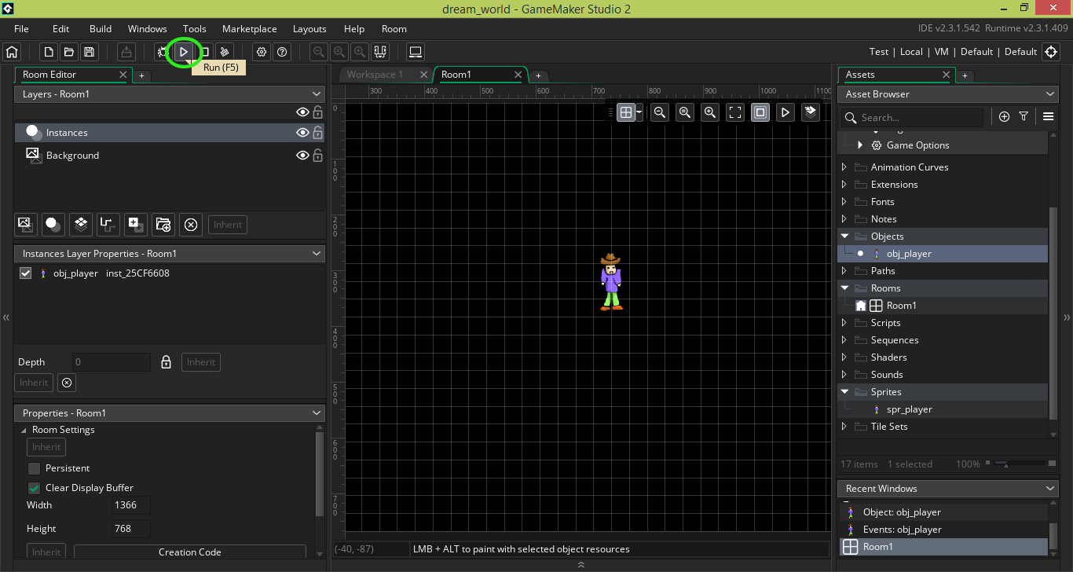Open the Build menu

coord(101,29)
